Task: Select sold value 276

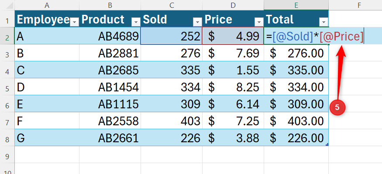Action: click(172, 53)
